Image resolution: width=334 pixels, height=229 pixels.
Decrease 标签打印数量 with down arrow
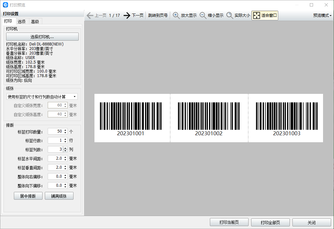(x=65, y=133)
